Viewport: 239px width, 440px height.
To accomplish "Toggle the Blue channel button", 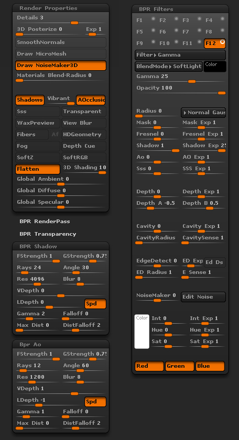I will pyautogui.click(x=210, y=366).
